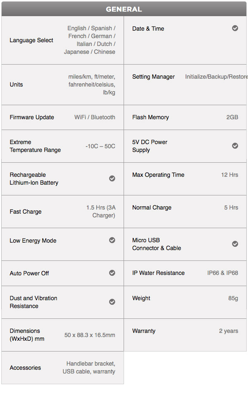Viewport: 248px width, 395px height.
Task: Click the Micro USB Connector checkmark icon
Action: [235, 244]
